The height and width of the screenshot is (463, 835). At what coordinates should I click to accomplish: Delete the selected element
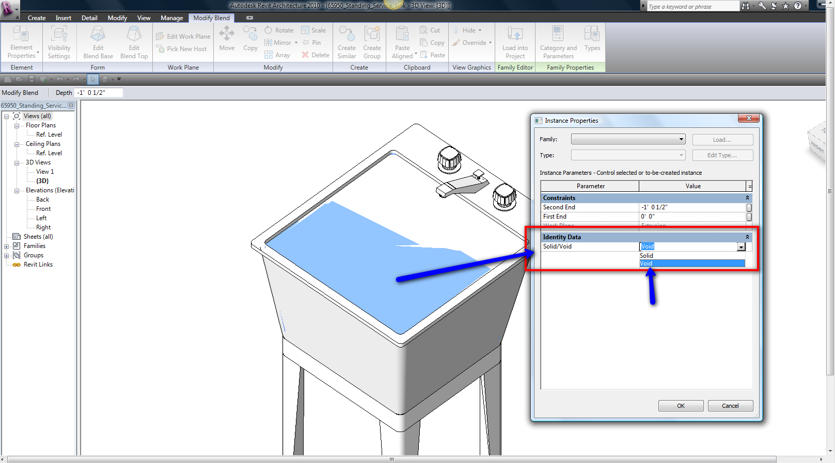point(316,55)
